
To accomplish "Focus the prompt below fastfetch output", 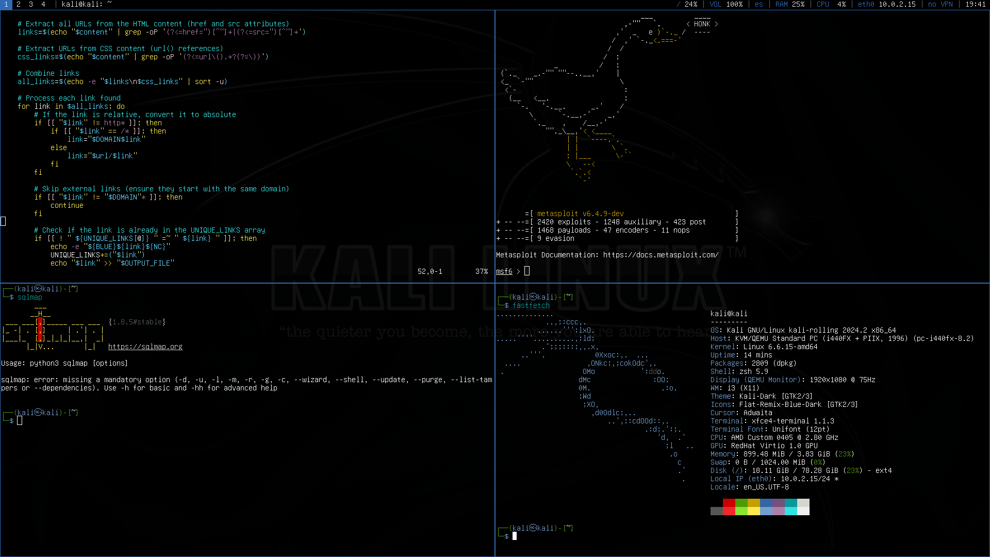I will [x=515, y=536].
